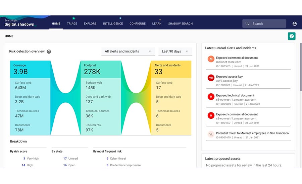Click the orange M severity badge
The width and height of the screenshot is (302, 184).
[211, 59]
